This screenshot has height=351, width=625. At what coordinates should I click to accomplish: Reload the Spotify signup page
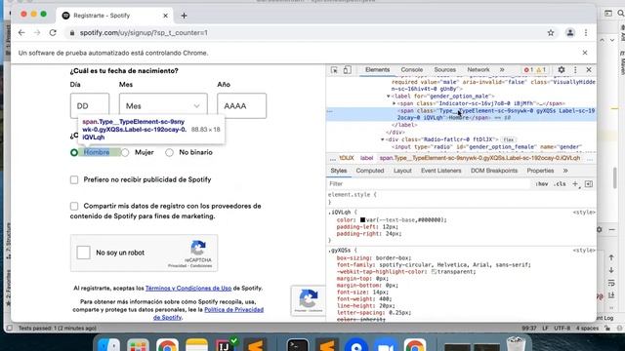[x=53, y=33]
